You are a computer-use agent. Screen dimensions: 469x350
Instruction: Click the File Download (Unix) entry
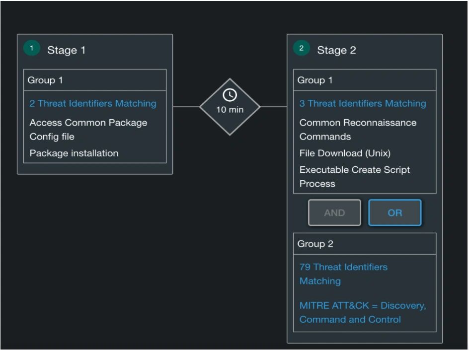pyautogui.click(x=345, y=153)
